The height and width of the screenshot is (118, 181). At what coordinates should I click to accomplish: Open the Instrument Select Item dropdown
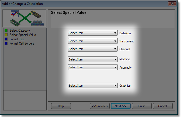click(x=93, y=41)
